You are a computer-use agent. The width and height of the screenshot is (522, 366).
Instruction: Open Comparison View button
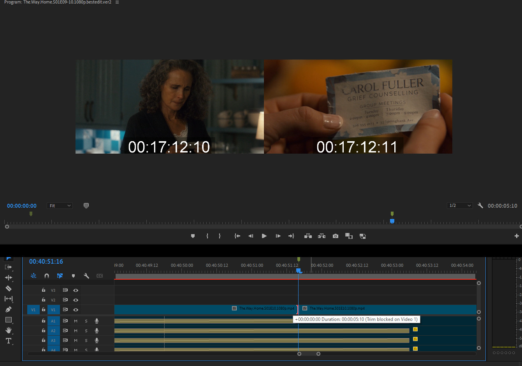[349, 236]
